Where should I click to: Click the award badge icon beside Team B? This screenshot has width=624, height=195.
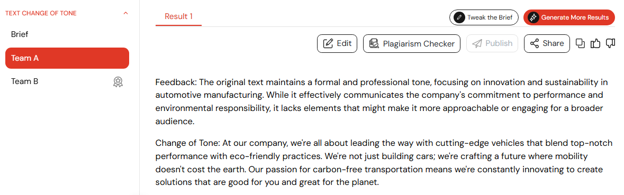(118, 82)
